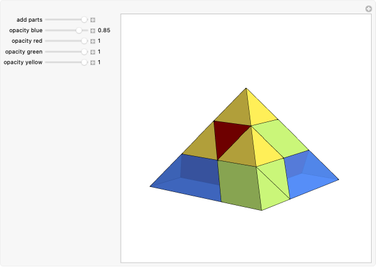Show the opacity yellow animation controls
This screenshot has height=267, width=376.
point(92,63)
